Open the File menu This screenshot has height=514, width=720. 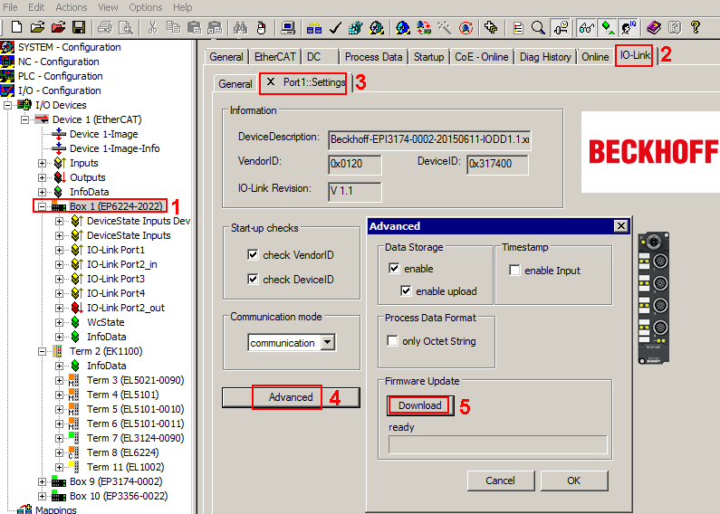coord(10,7)
